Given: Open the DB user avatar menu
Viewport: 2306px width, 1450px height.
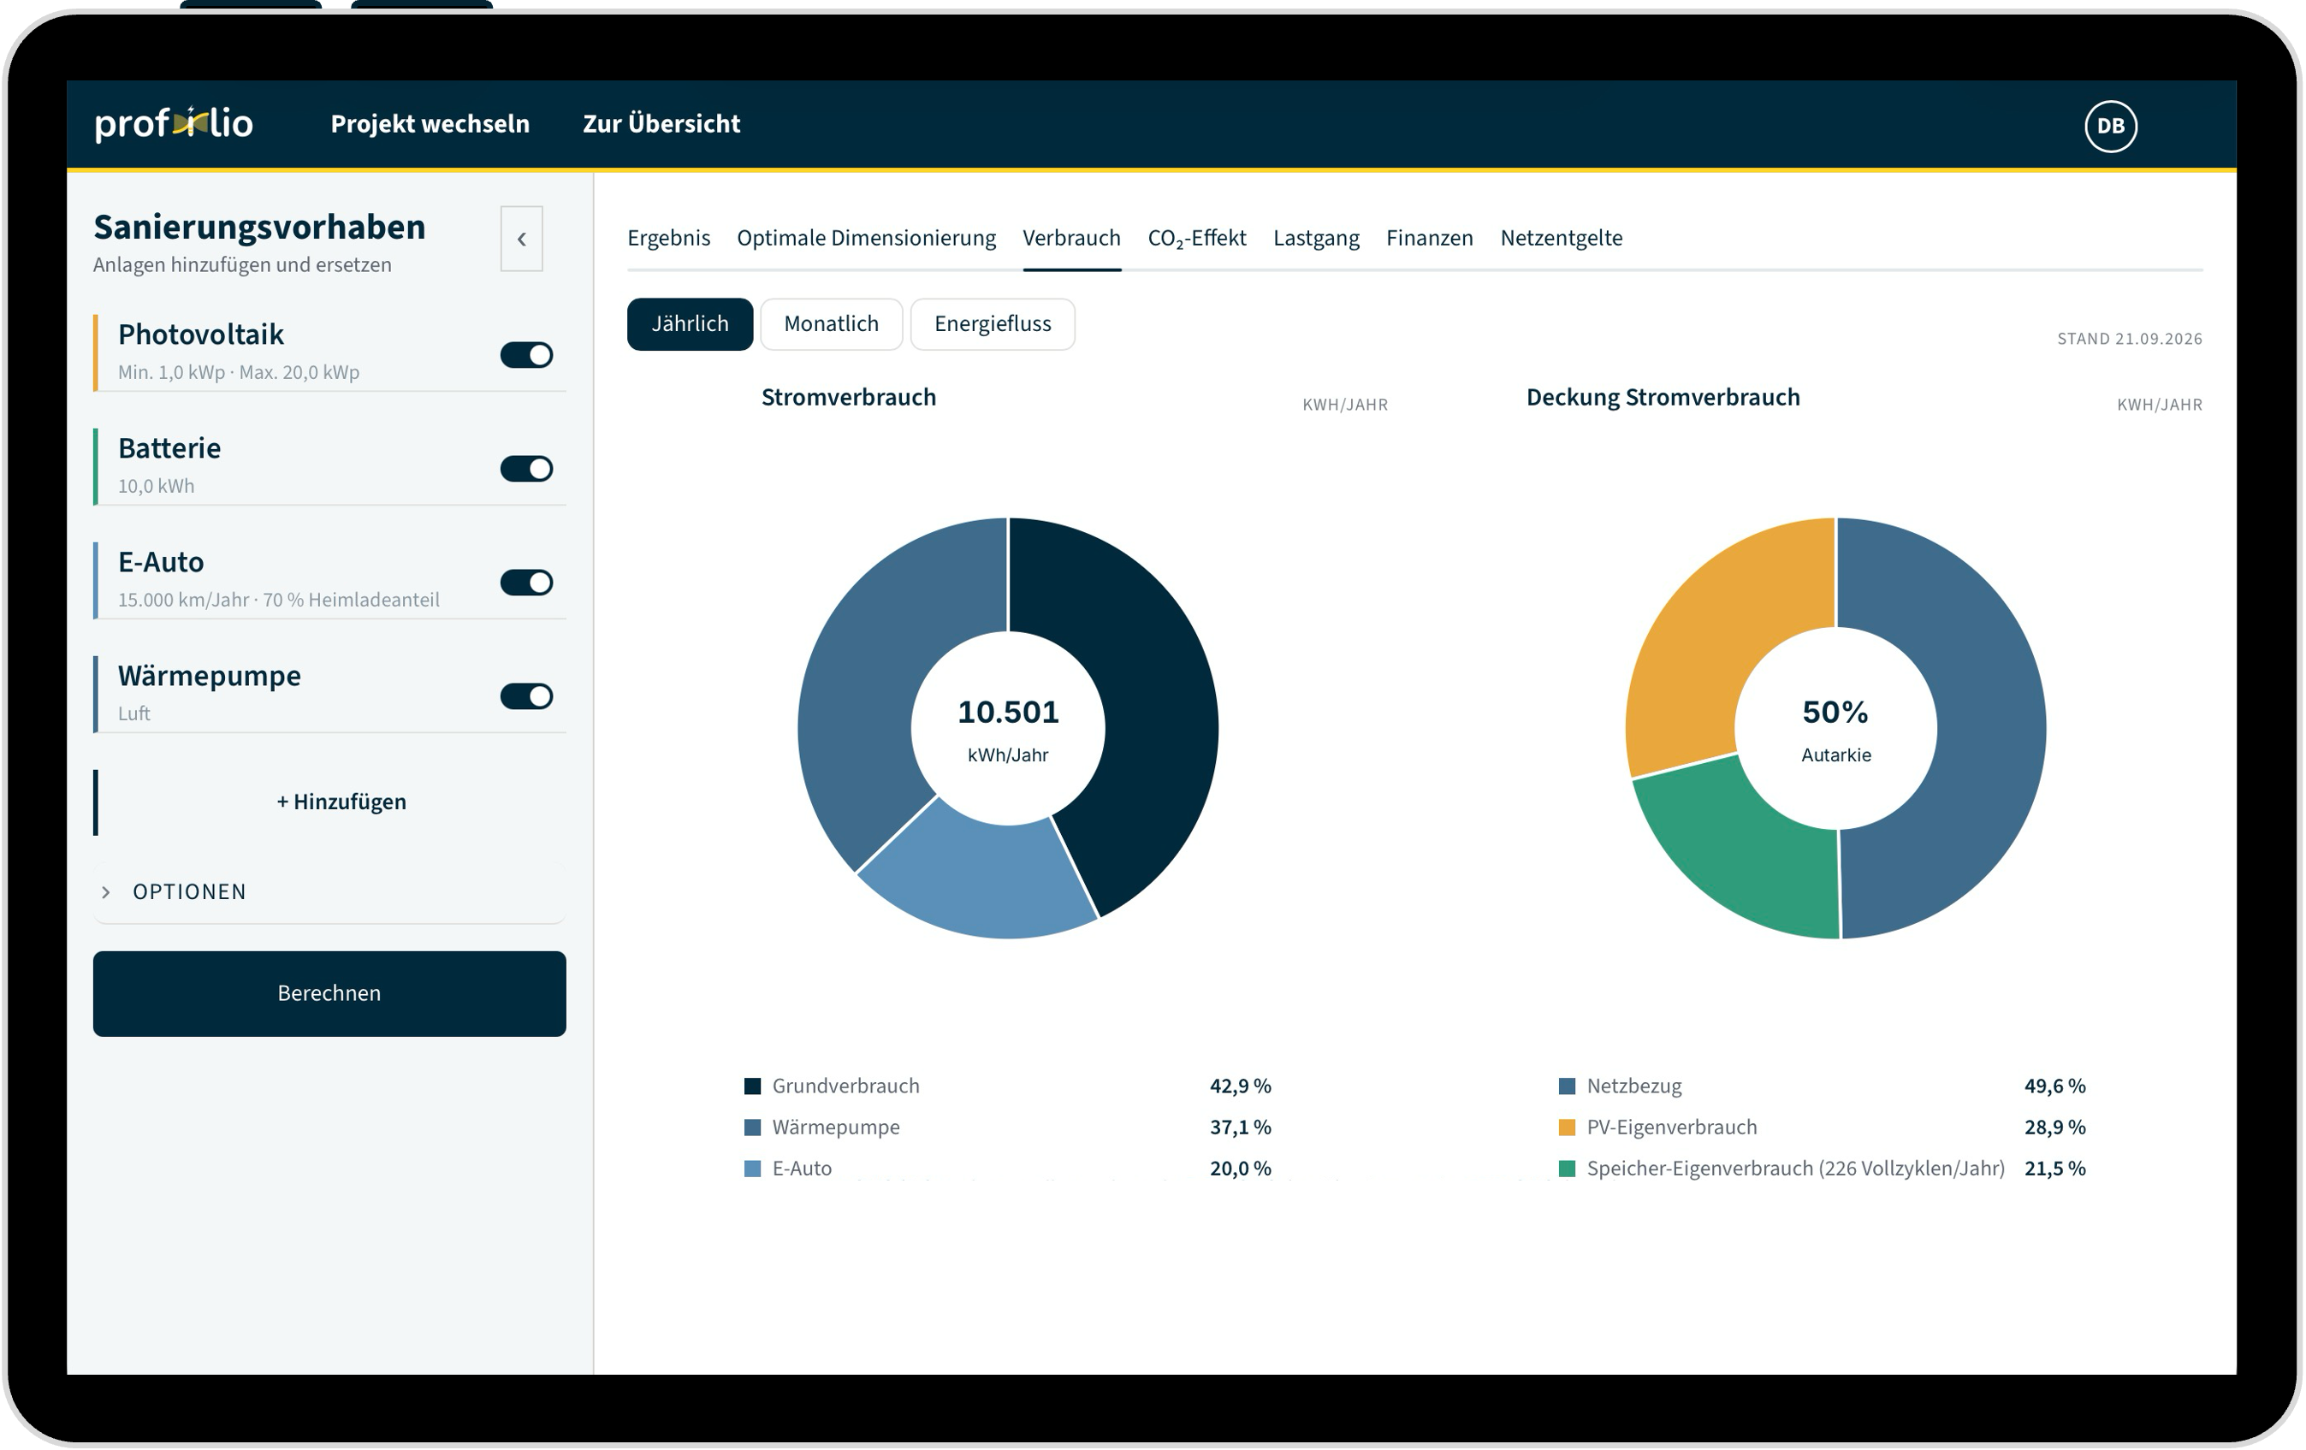Looking at the screenshot, I should click(x=2111, y=126).
